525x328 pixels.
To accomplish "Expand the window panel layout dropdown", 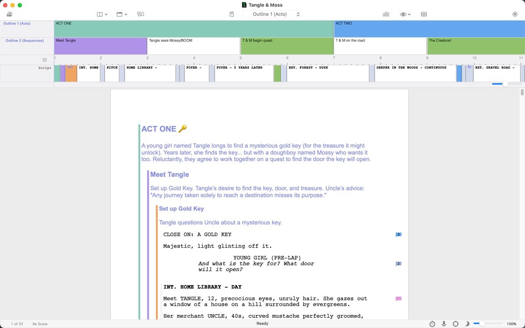I will tap(122, 14).
